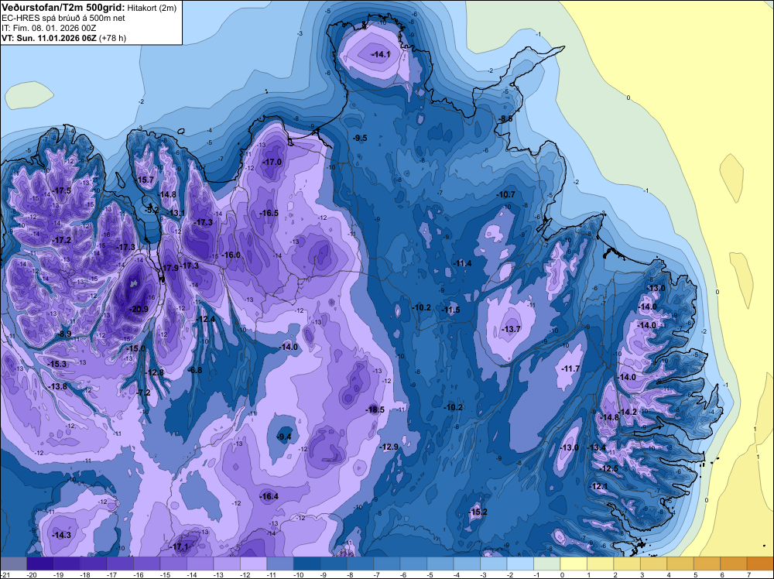The height and width of the screenshot is (579, 774).
Task: Click the -17.1 temperature label
Action: 178,547
